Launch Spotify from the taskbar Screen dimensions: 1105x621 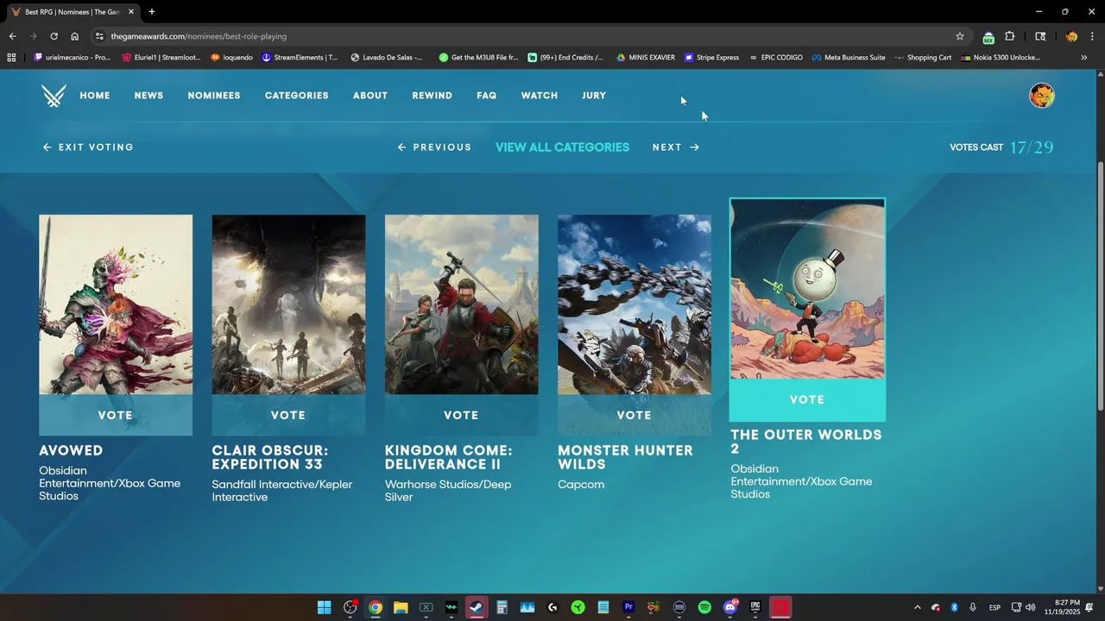(x=704, y=607)
